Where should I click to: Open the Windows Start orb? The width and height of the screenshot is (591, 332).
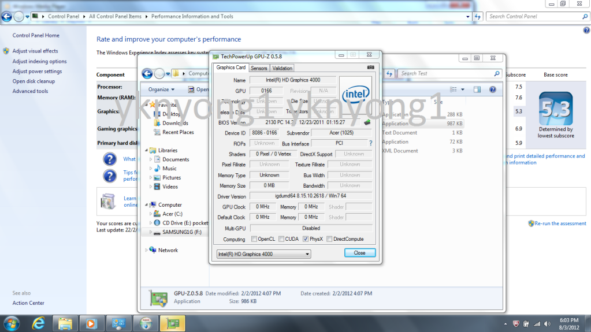pyautogui.click(x=12, y=324)
